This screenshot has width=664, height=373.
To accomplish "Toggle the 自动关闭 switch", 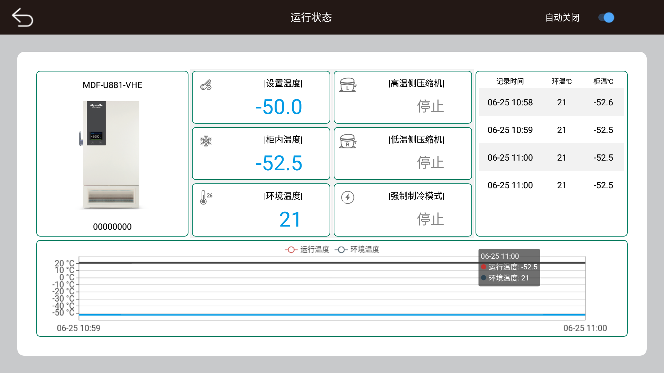I will pyautogui.click(x=606, y=18).
